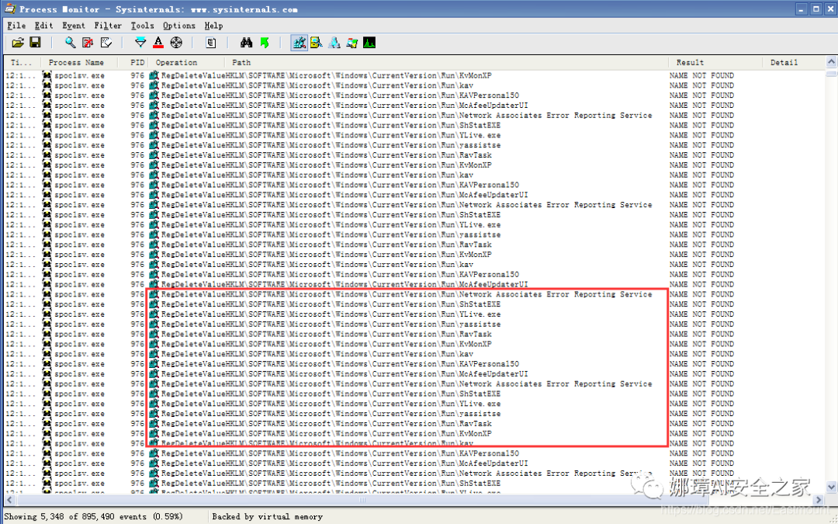
Task: Open the Filter dialog via the funnel icon
Action: click(140, 43)
